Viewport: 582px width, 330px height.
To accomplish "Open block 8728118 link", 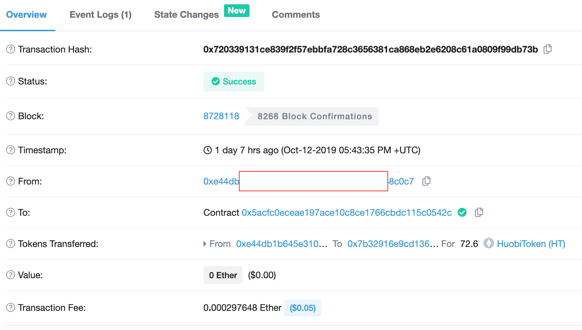I will tap(221, 116).
